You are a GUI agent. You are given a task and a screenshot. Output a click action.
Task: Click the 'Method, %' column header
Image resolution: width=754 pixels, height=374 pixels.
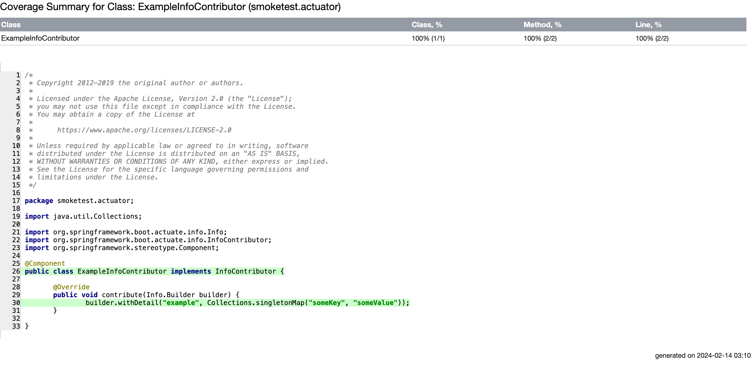pos(542,25)
